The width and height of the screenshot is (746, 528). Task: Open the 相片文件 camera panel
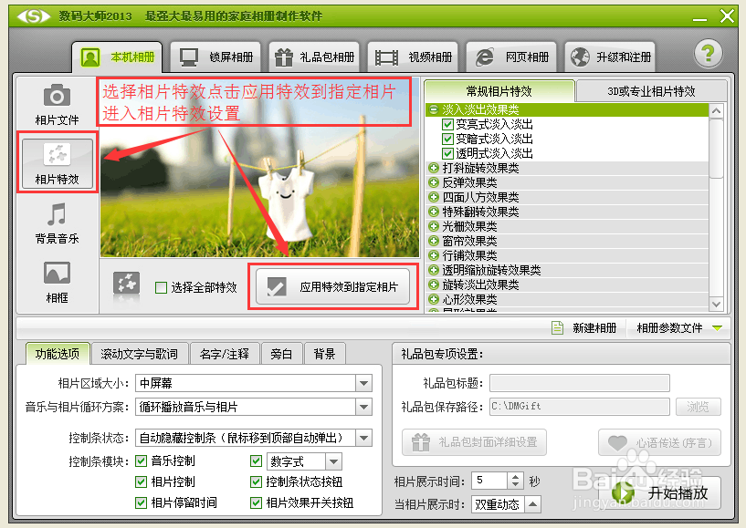coord(57,105)
